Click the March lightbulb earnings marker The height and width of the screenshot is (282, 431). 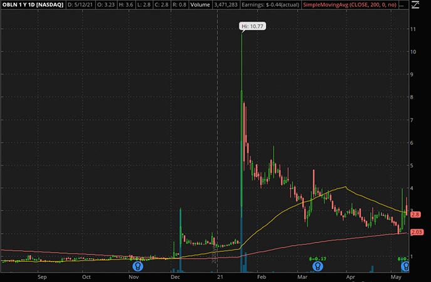(318, 266)
